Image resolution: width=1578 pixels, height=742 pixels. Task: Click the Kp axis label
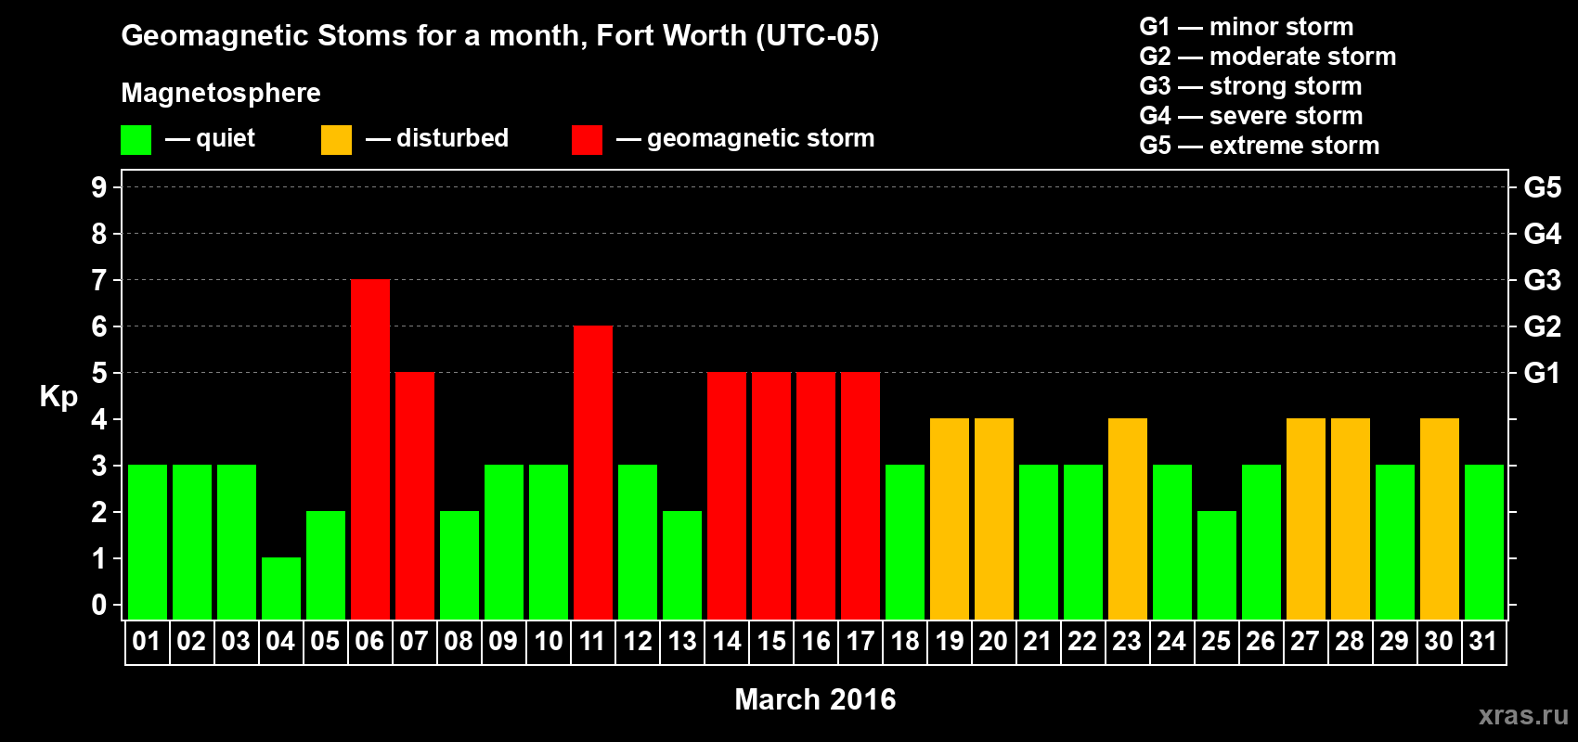[58, 397]
